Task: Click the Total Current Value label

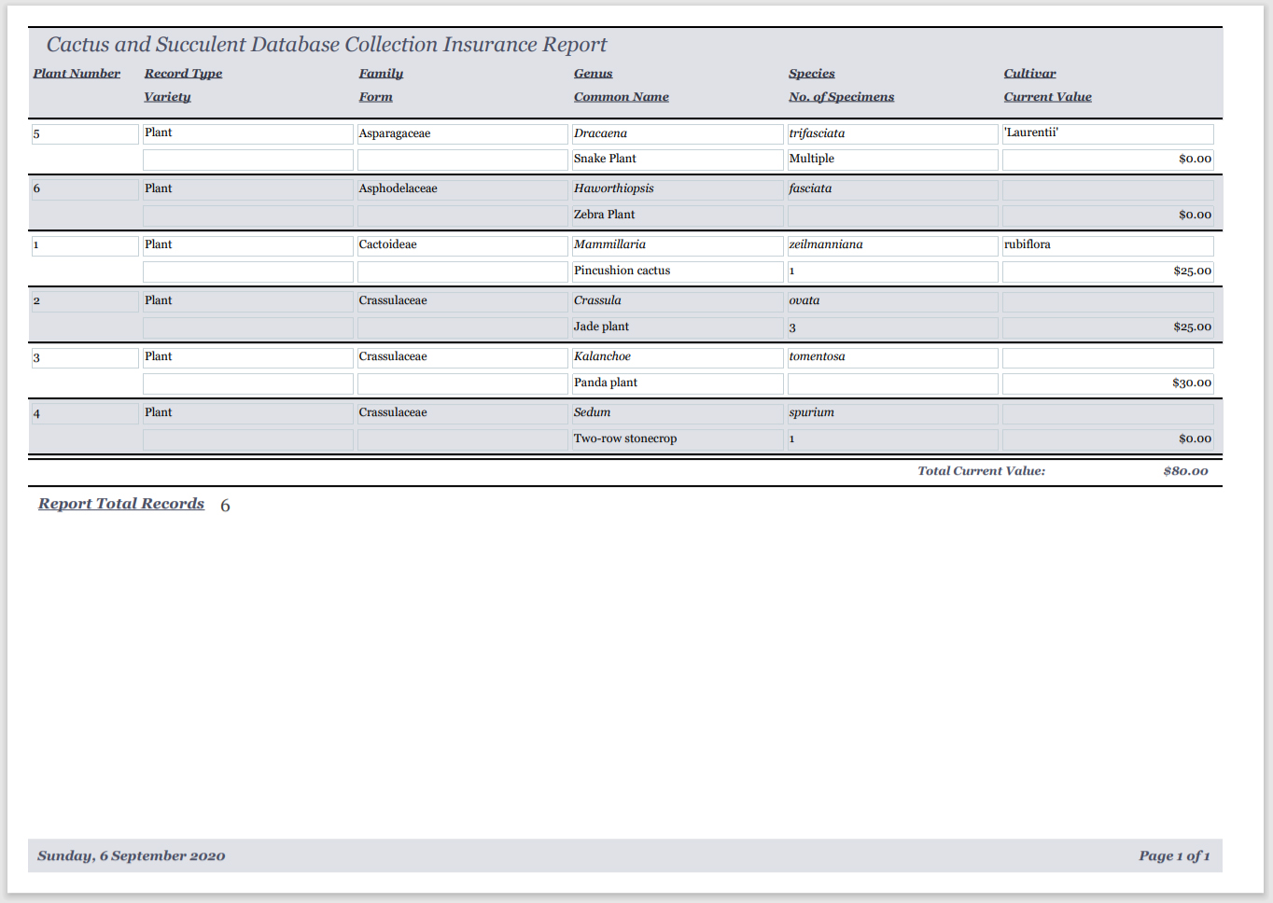Action: coord(981,471)
